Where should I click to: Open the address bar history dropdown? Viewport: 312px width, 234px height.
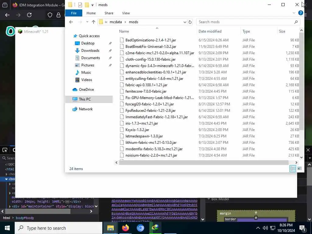[x=185, y=22]
